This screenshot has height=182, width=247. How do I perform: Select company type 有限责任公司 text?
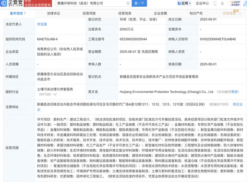(x=60, y=51)
